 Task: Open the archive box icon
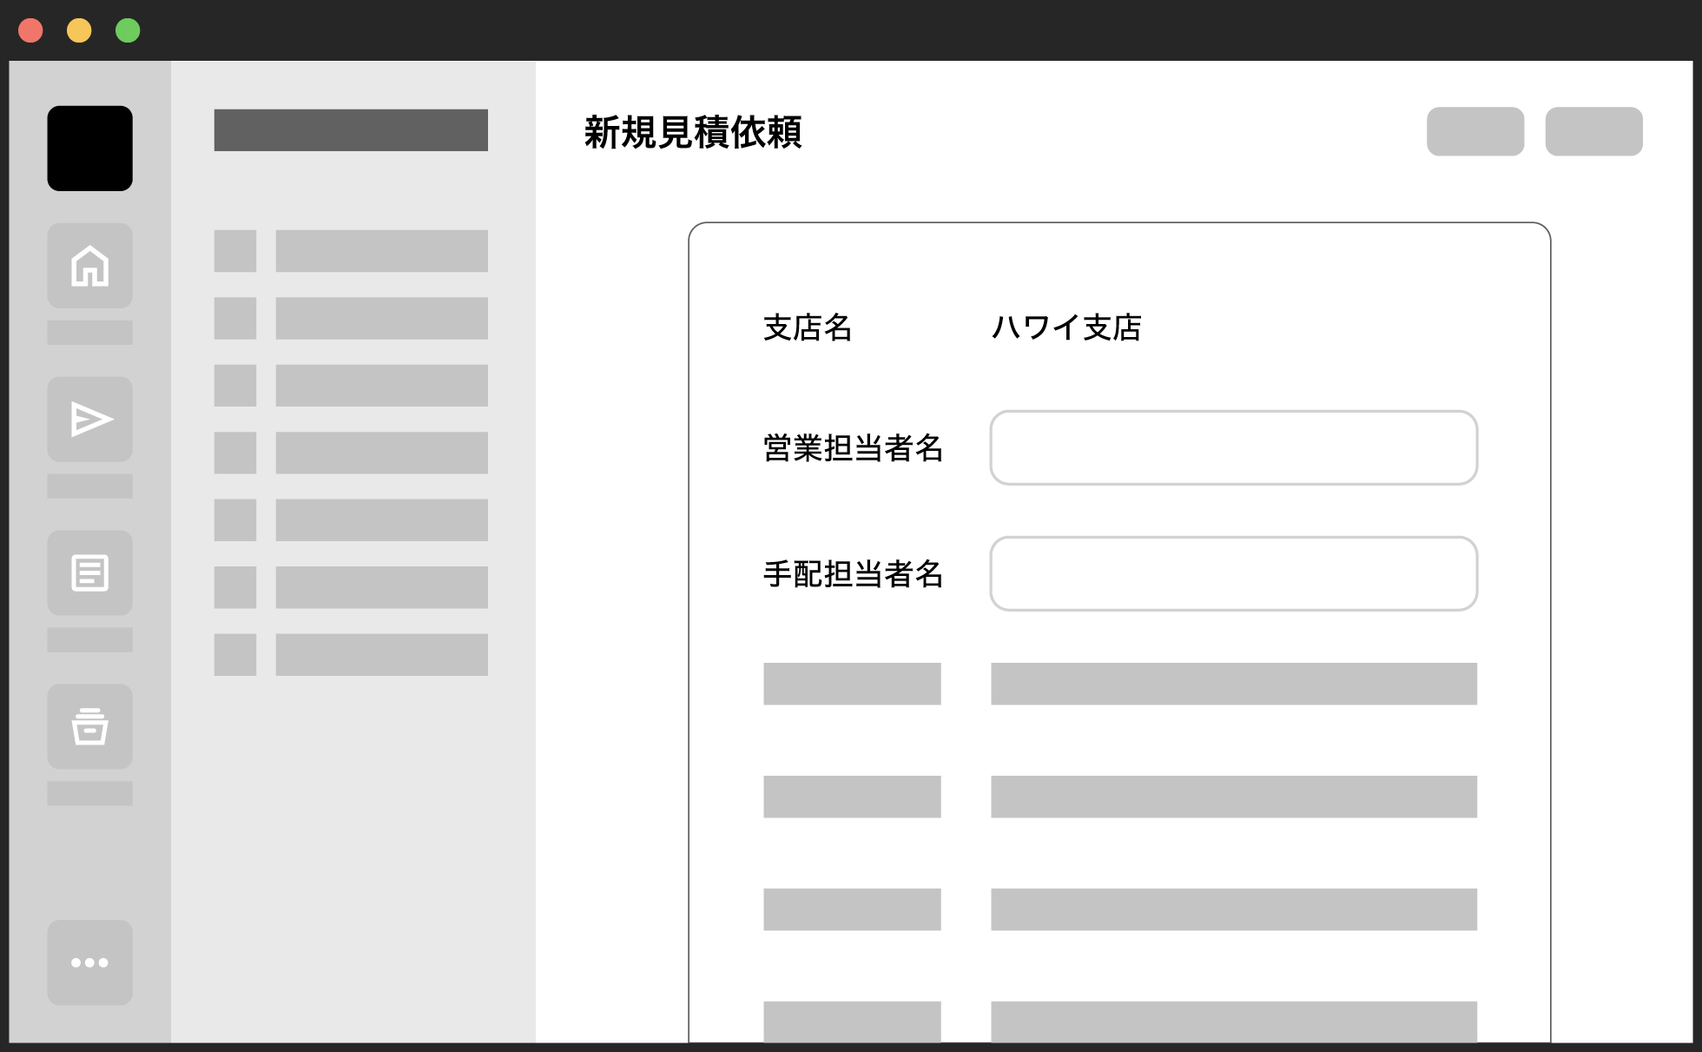[89, 726]
